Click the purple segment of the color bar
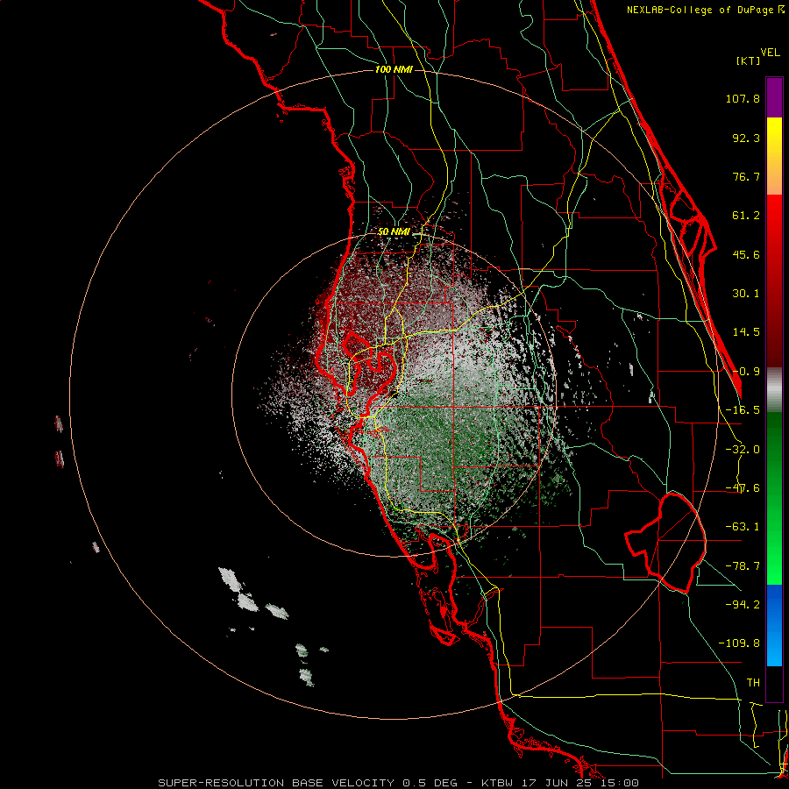This screenshot has height=789, width=789. (x=774, y=97)
